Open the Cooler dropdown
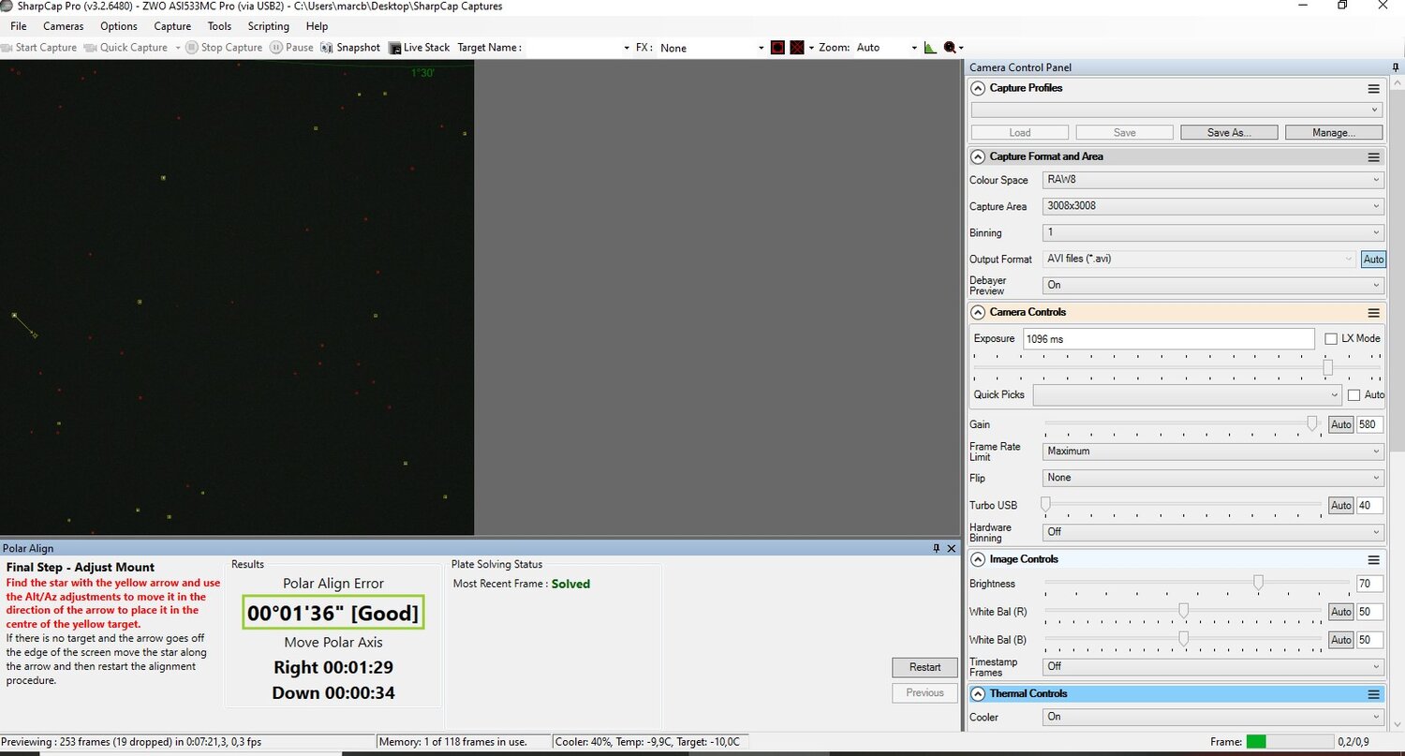1405x756 pixels. [x=1213, y=718]
